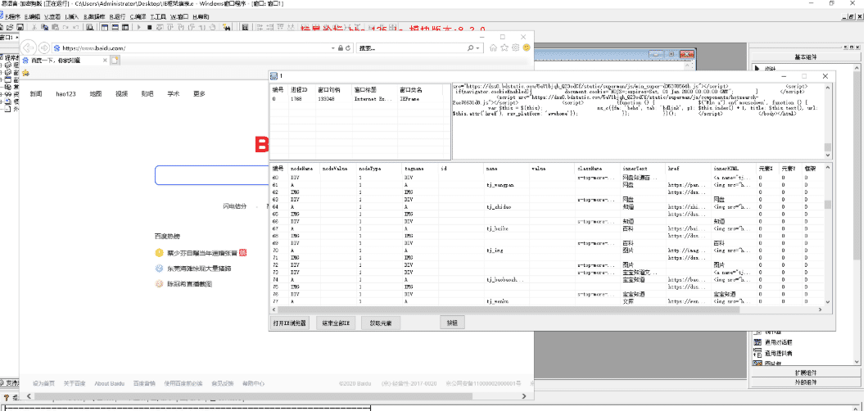
Task: Open new tab in IE
Action: pyautogui.click(x=115, y=61)
